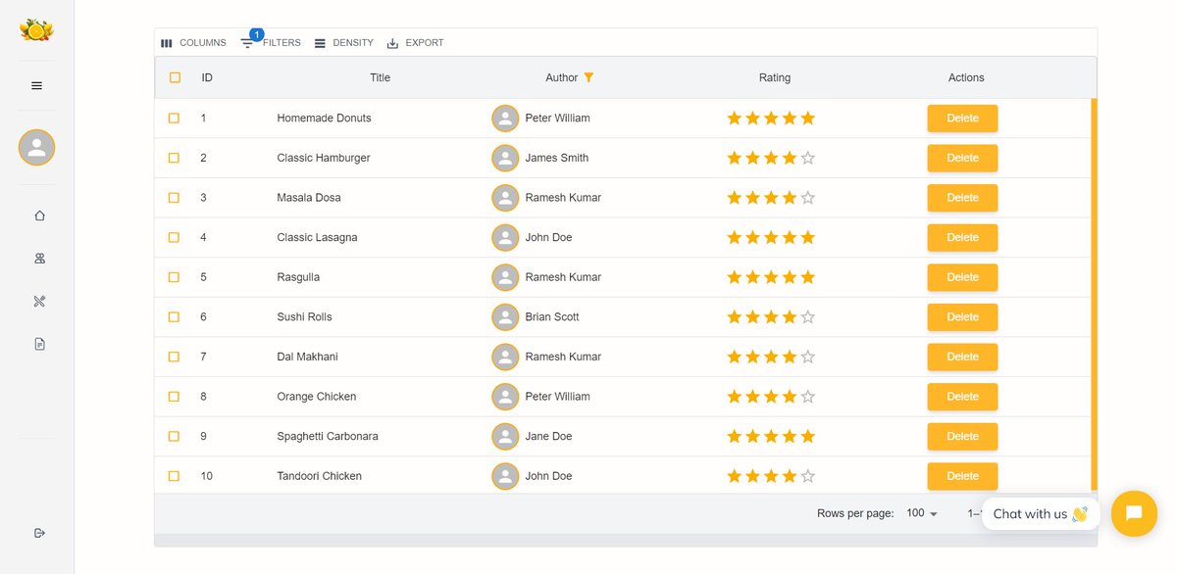Delete the Classic Hamburger recipe
Image resolution: width=1177 pixels, height=574 pixels.
click(x=962, y=158)
